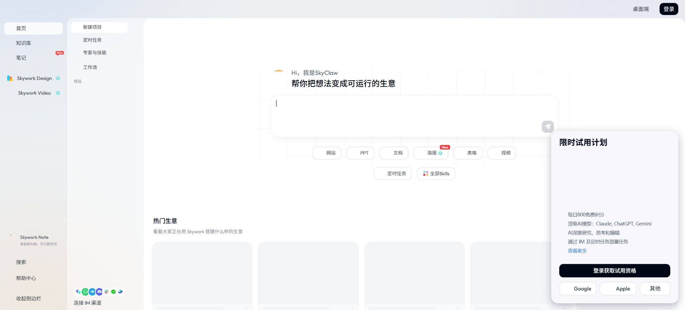Click the 连接 IM 渠道 label
Image resolution: width=685 pixels, height=310 pixels.
(87, 303)
